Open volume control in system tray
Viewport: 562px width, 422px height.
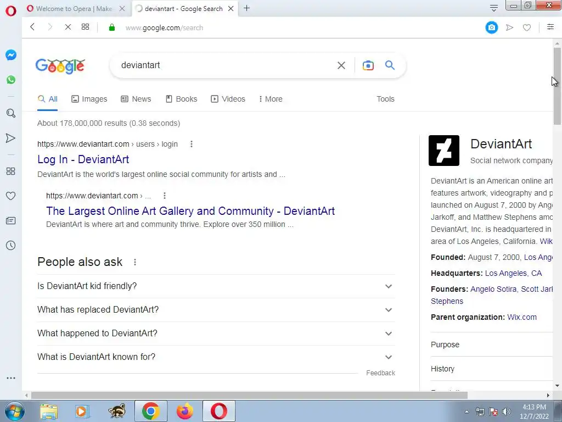tap(506, 412)
